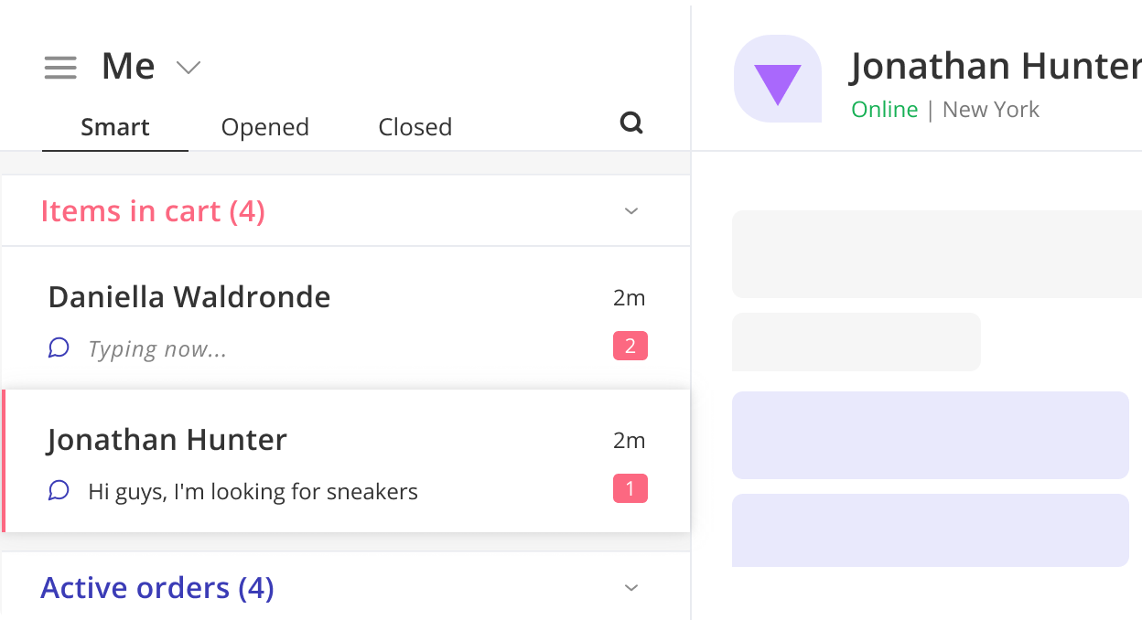
Task: Collapse the Items in cart section
Action: pos(631,211)
